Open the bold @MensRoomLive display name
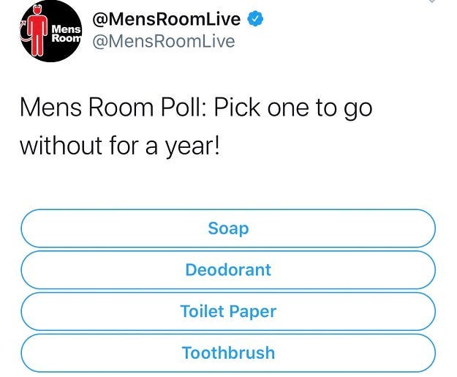The height and width of the screenshot is (377, 457). pos(167,20)
